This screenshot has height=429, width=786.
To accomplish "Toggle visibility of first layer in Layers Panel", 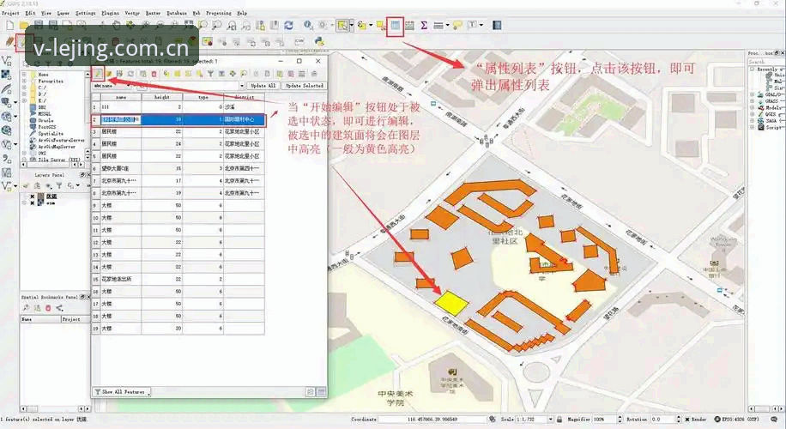I will click(x=32, y=197).
